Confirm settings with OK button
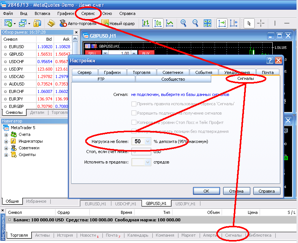This screenshot has width=298, height=243. pyautogui.click(x=206, y=191)
